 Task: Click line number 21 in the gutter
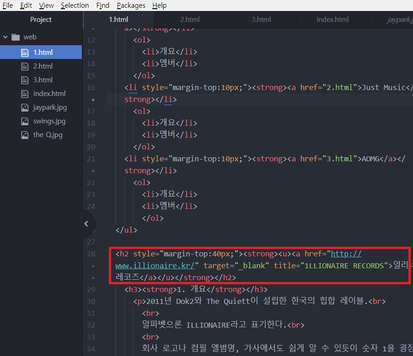pyautogui.click(x=91, y=159)
